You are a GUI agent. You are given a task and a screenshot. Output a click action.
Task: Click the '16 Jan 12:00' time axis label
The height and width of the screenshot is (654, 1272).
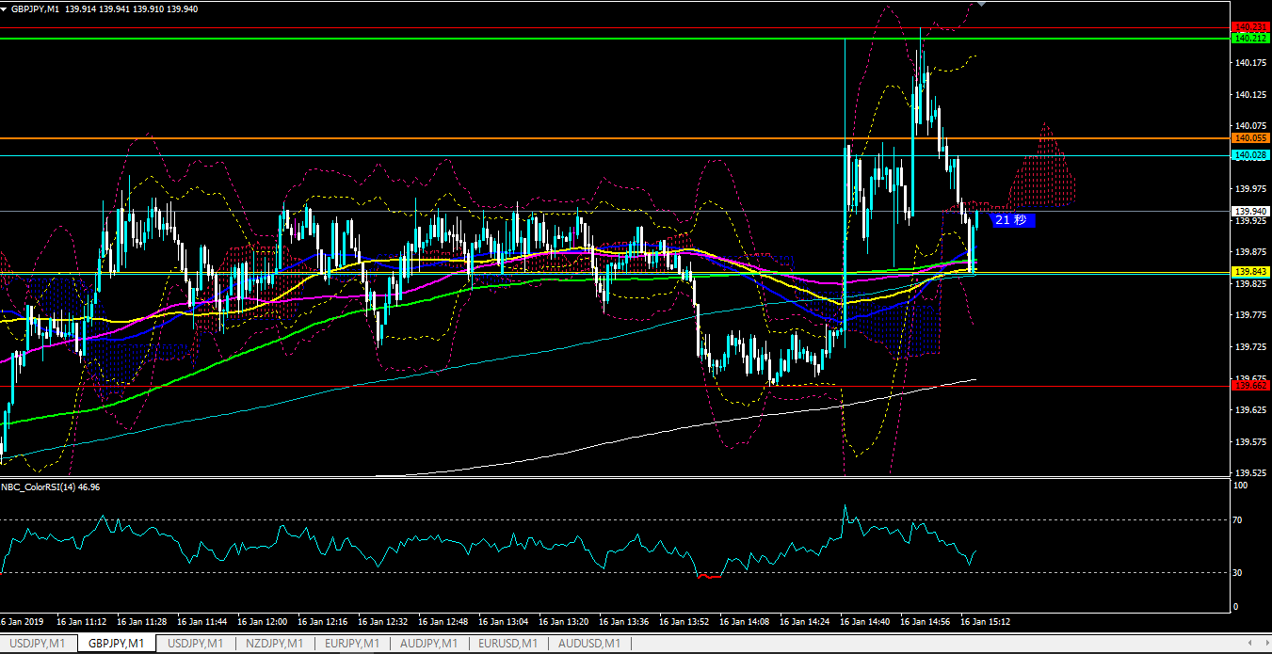(x=262, y=622)
